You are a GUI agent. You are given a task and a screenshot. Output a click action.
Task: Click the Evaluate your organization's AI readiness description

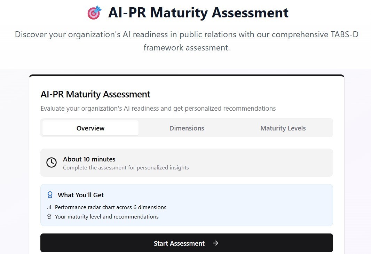coord(158,109)
